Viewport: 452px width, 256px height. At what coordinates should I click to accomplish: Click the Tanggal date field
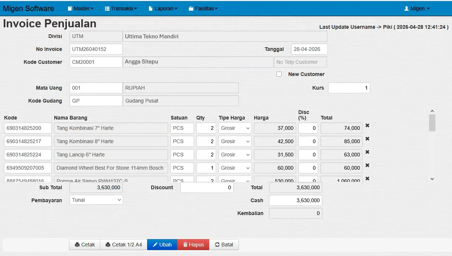pyautogui.click(x=309, y=49)
